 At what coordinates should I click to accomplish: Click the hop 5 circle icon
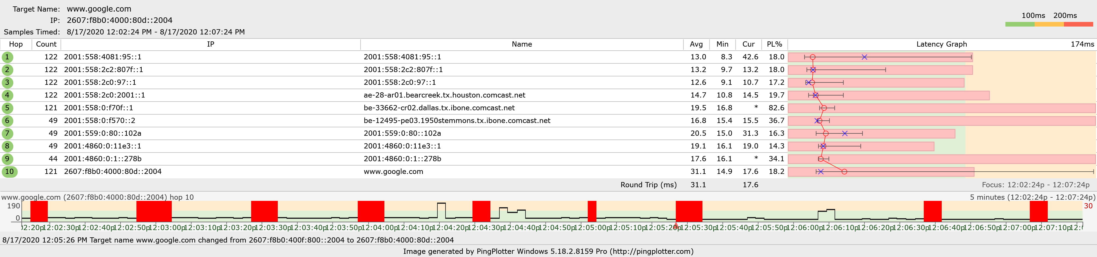7,108
